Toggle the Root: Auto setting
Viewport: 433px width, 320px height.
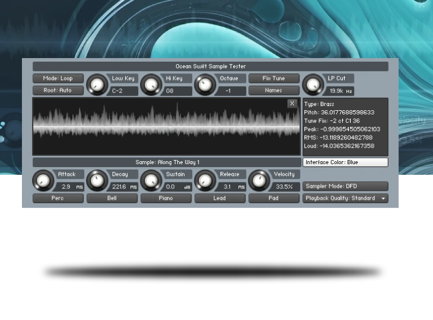click(58, 91)
